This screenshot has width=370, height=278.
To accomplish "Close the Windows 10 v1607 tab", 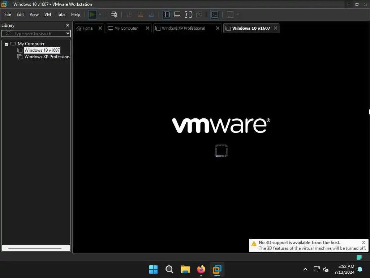I will coord(275,28).
